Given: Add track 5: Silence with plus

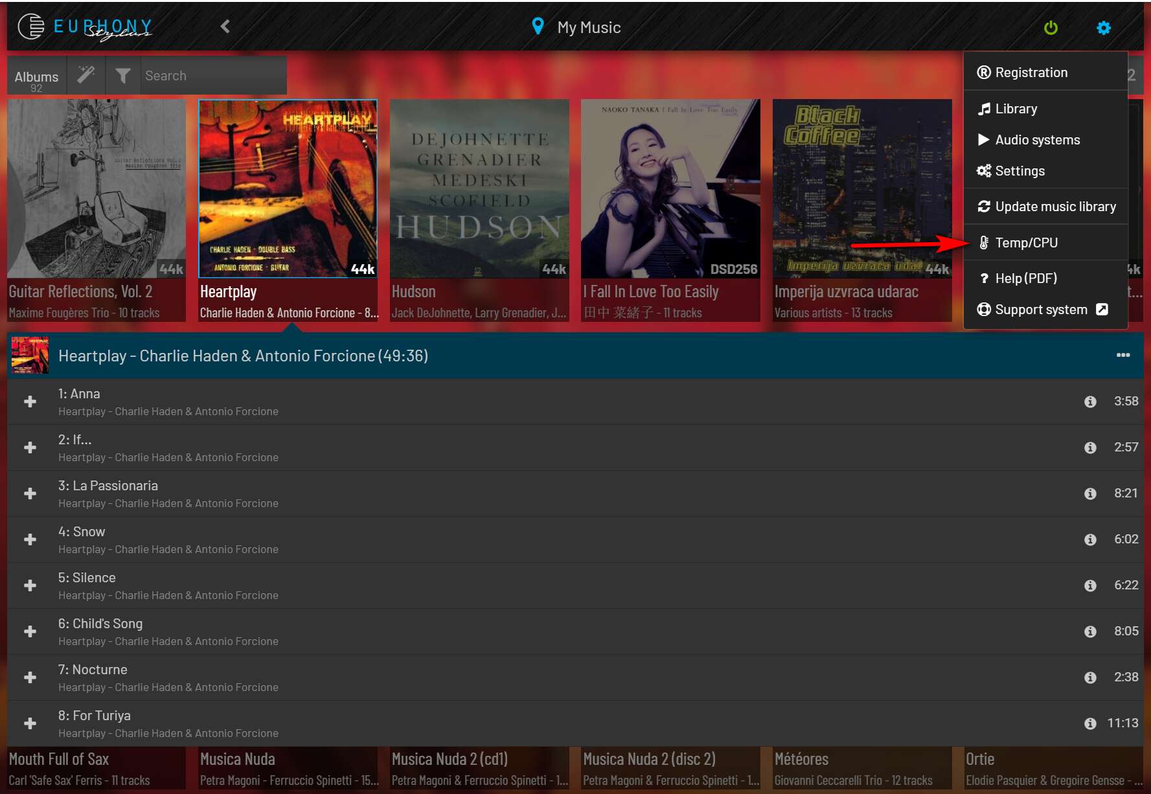Looking at the screenshot, I should (x=30, y=585).
